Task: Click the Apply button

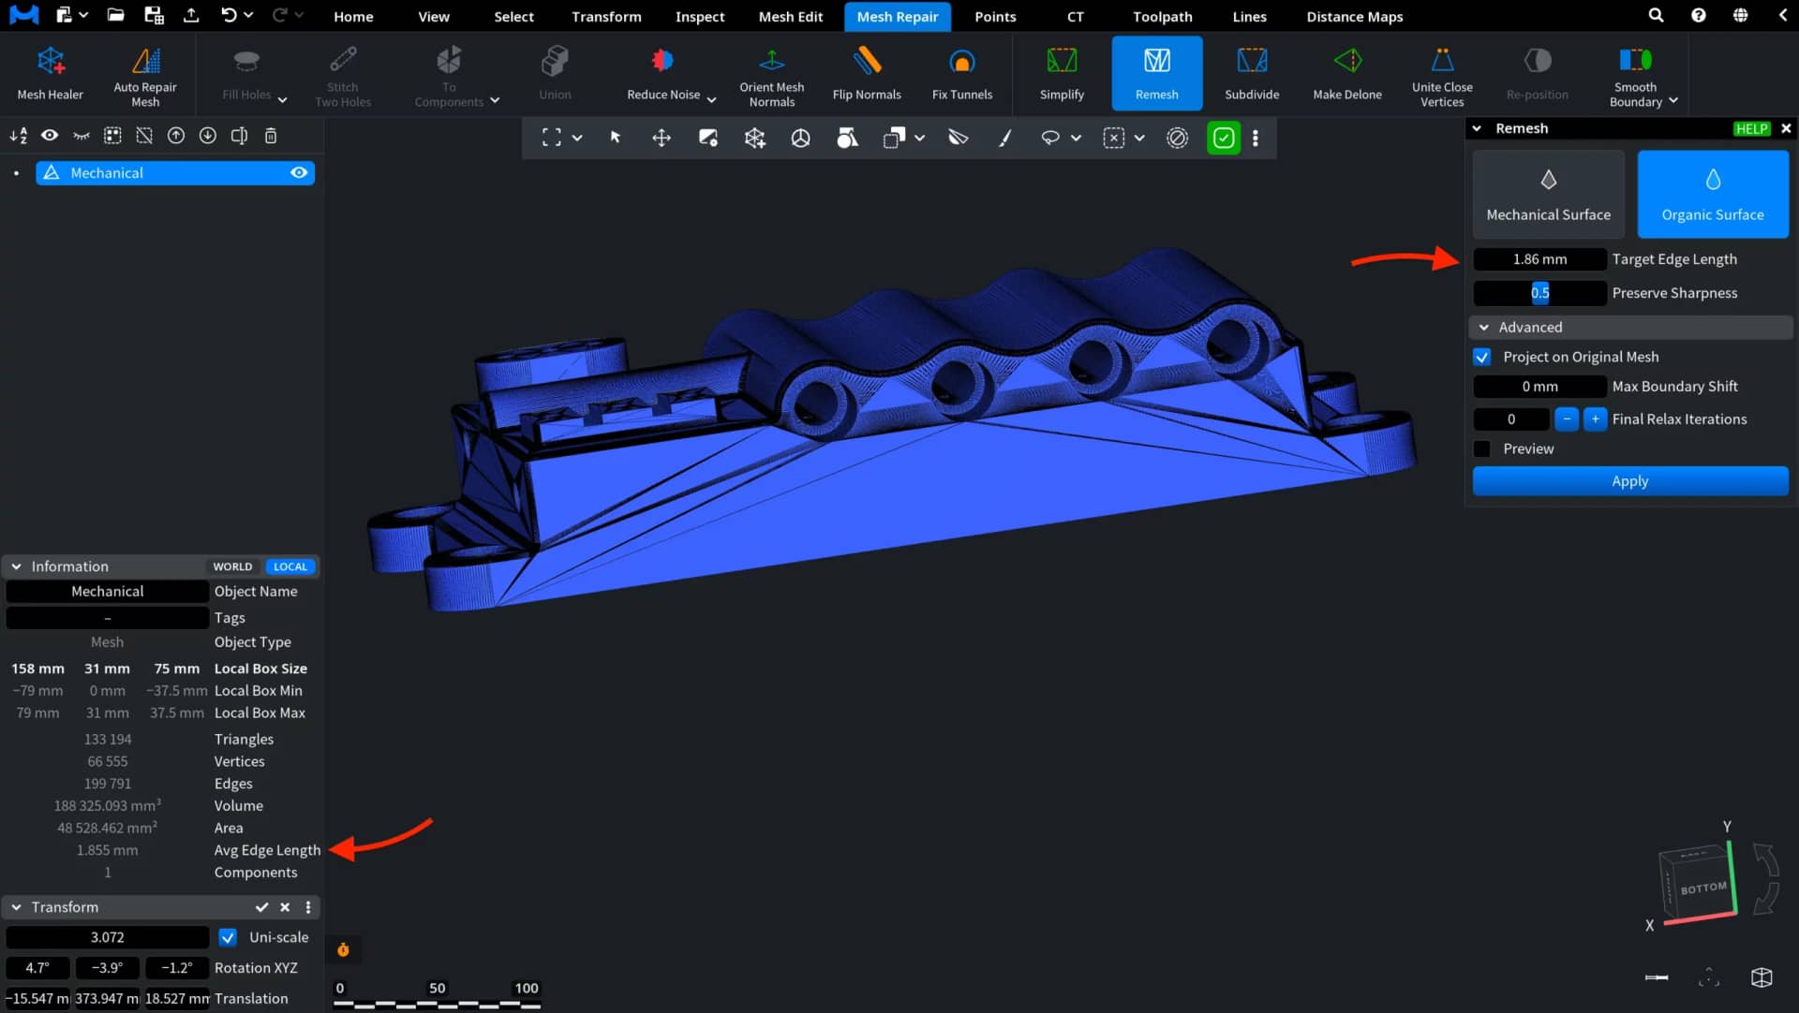Action: pyautogui.click(x=1630, y=480)
